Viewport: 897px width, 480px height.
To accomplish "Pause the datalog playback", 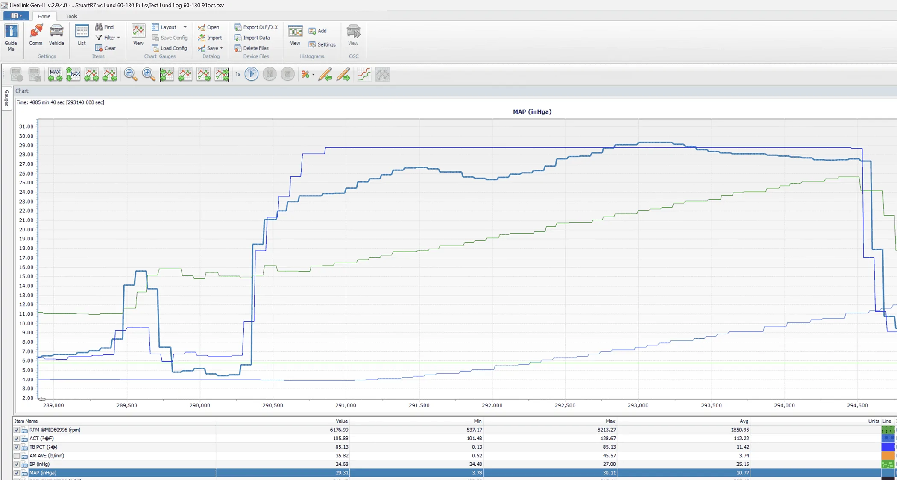I will tap(270, 74).
